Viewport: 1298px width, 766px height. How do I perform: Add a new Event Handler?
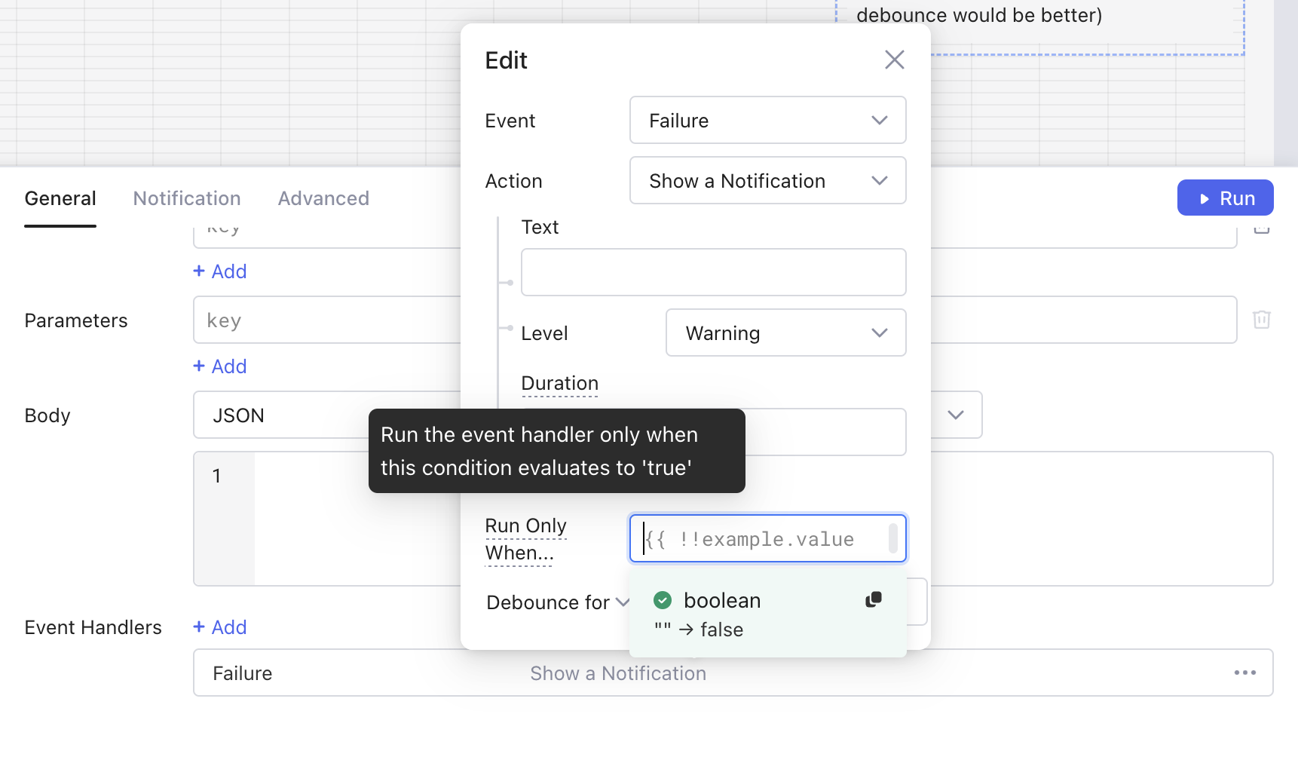pyautogui.click(x=220, y=627)
